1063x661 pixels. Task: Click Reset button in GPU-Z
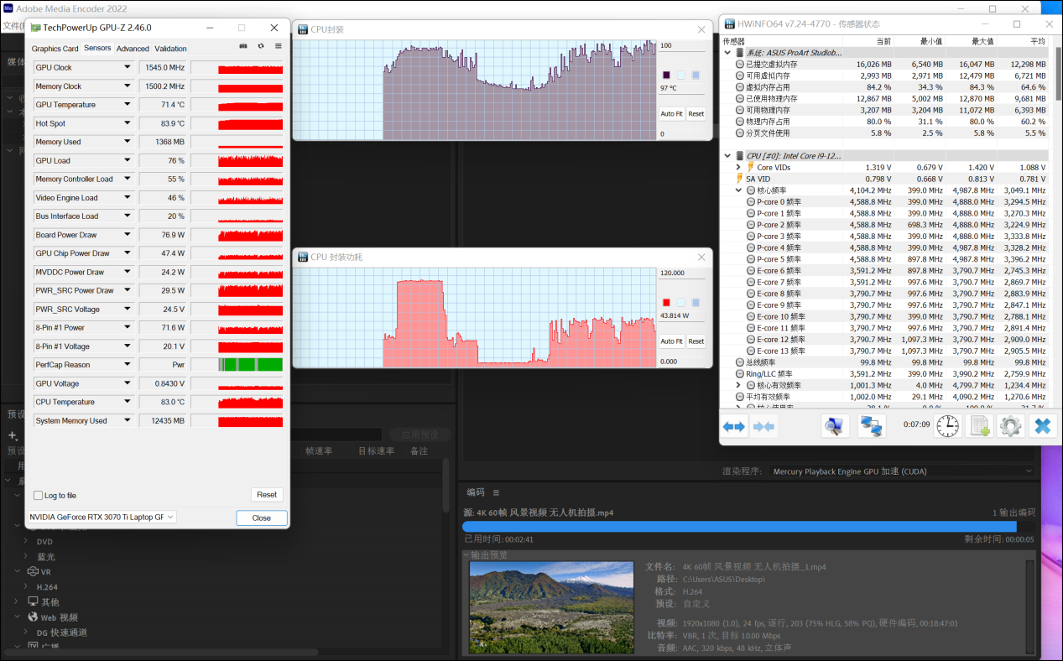point(267,495)
